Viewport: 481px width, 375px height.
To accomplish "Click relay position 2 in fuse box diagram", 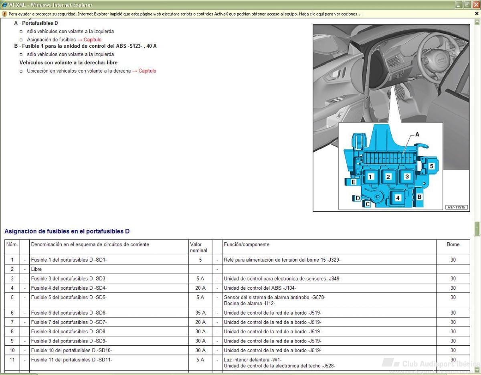I will pos(388,177).
